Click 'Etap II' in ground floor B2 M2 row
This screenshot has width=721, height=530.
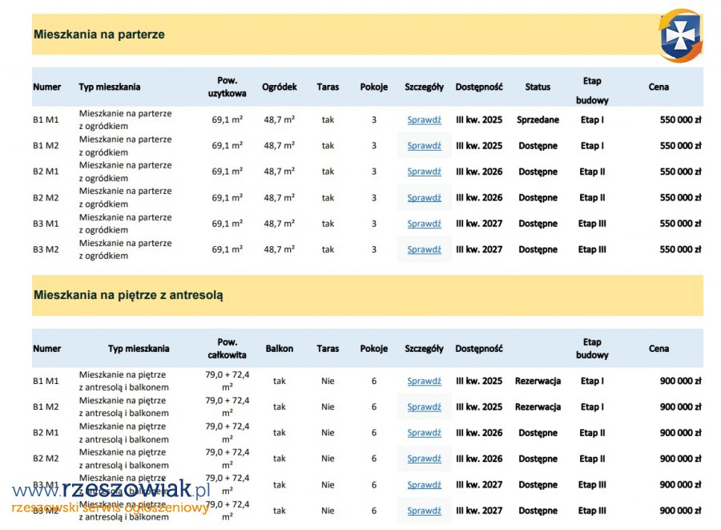(x=592, y=198)
